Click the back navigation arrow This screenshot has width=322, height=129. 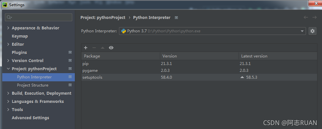(306, 17)
